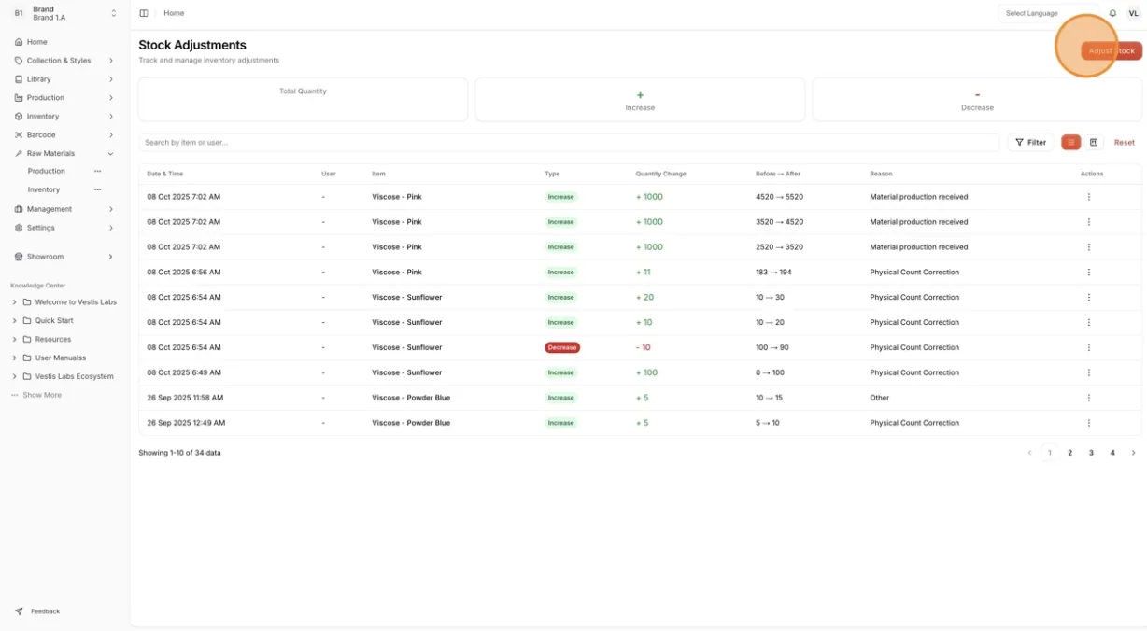Expand the Management menu
Image resolution: width=1147 pixels, height=631 pixels.
coord(64,209)
